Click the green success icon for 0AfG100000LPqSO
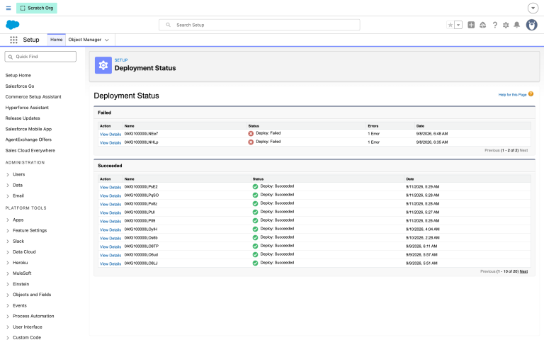The width and height of the screenshot is (544, 340). 255,195
